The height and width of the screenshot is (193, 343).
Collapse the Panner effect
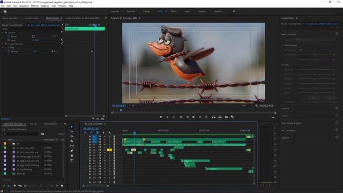3,48
